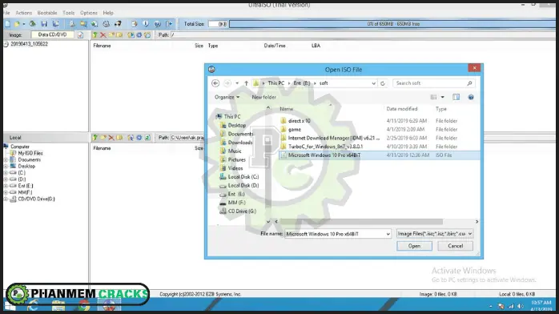Click the back arrow in Open ISO dialog
559x314 pixels.
[x=215, y=83]
